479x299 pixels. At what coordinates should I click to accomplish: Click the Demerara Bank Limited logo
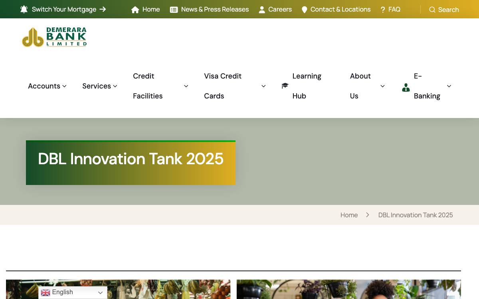pyautogui.click(x=54, y=37)
